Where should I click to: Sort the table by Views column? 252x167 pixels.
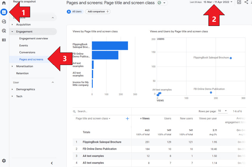click(x=145, y=118)
